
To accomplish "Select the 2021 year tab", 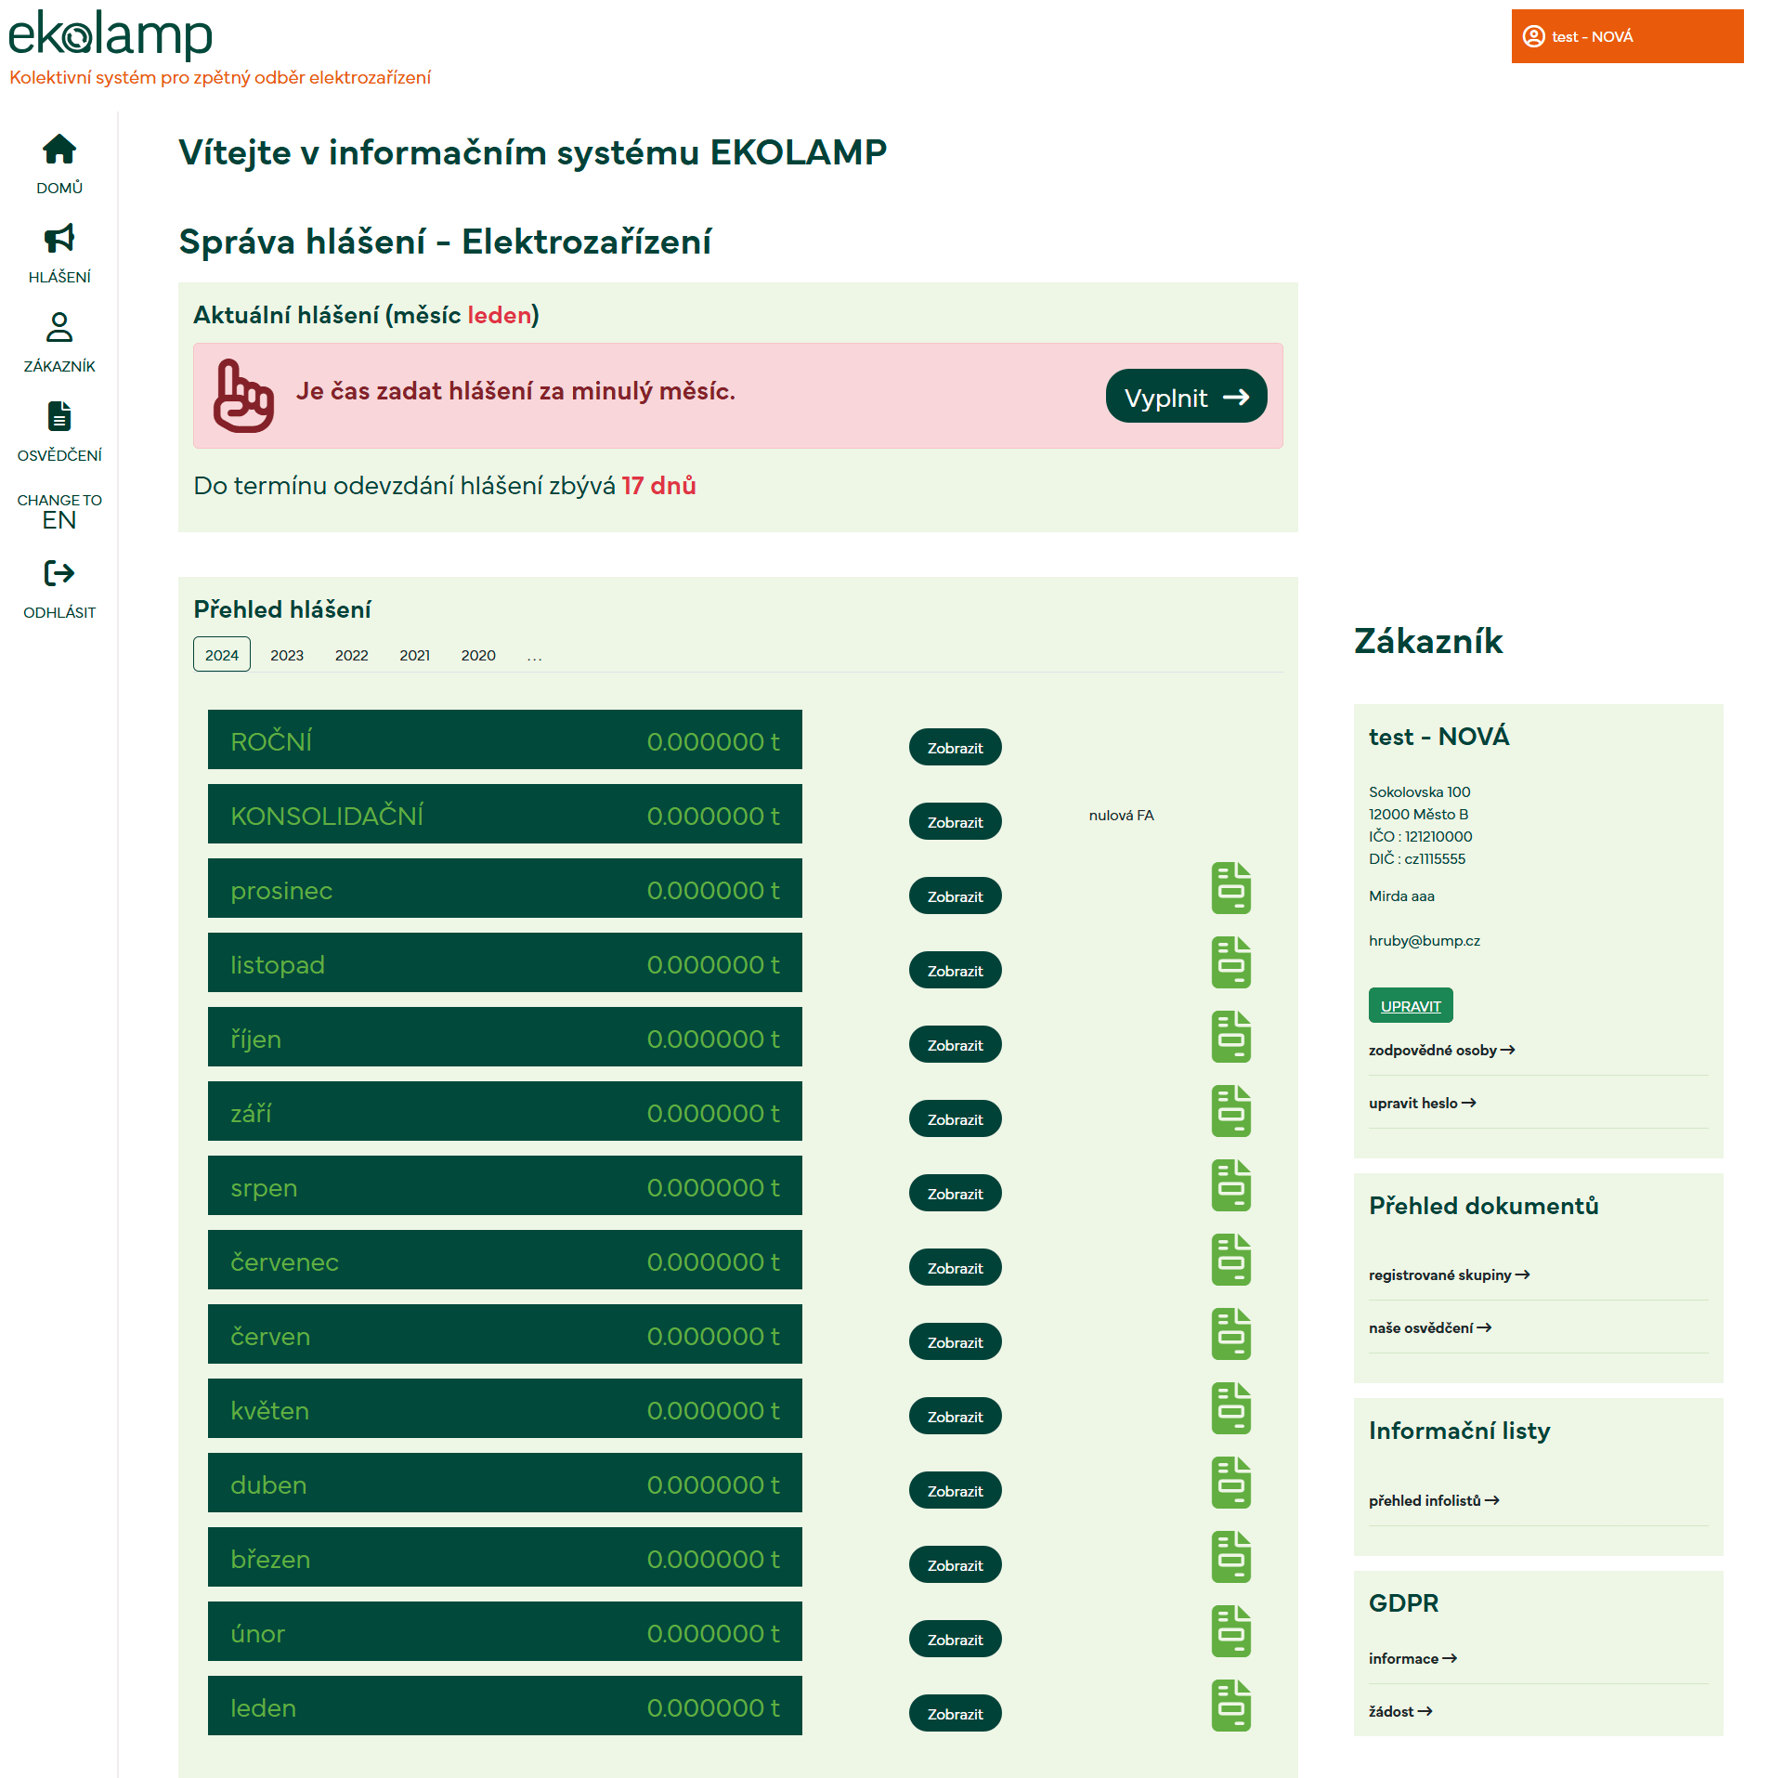I will click(x=415, y=655).
